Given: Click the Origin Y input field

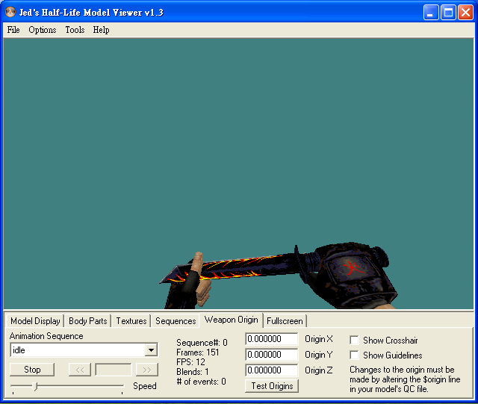Looking at the screenshot, I should (x=271, y=355).
